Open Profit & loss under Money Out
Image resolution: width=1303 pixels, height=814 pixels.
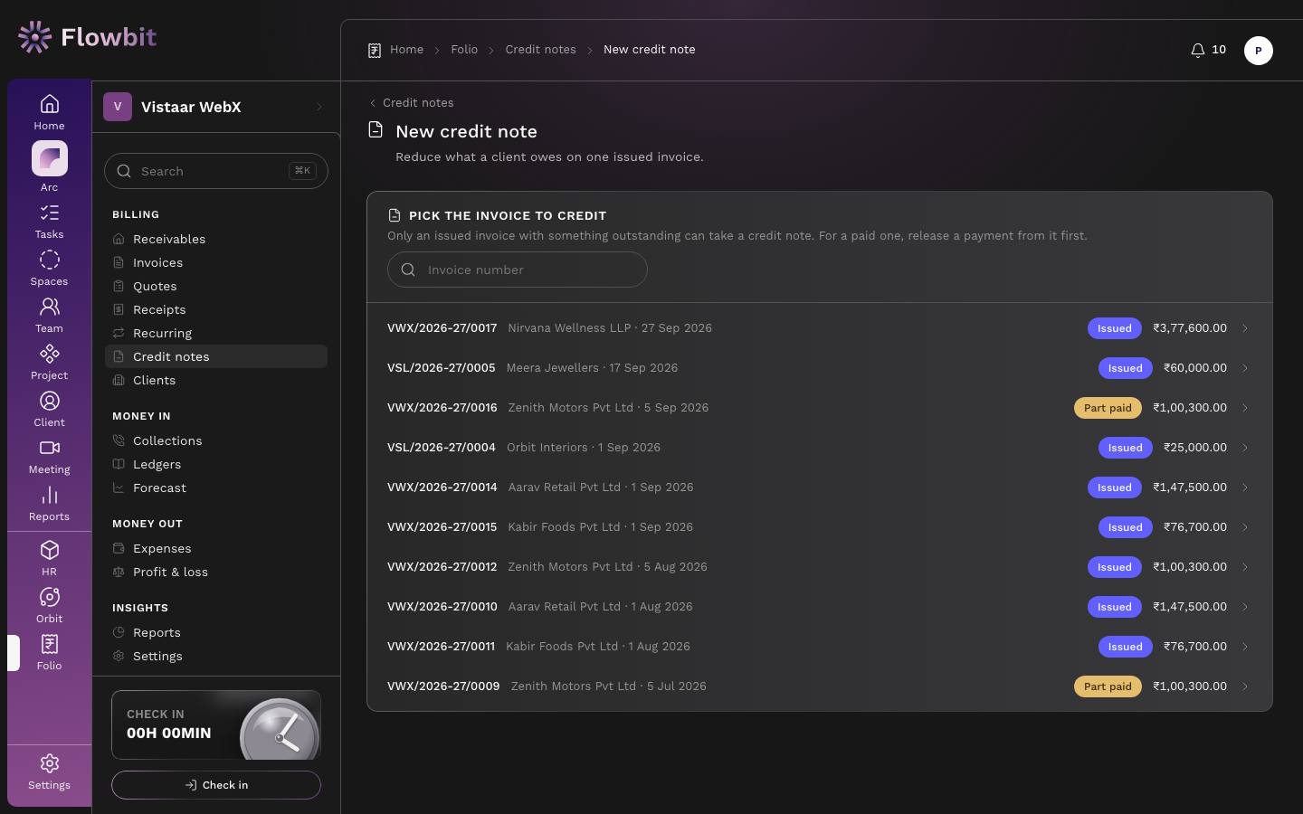pos(216,572)
